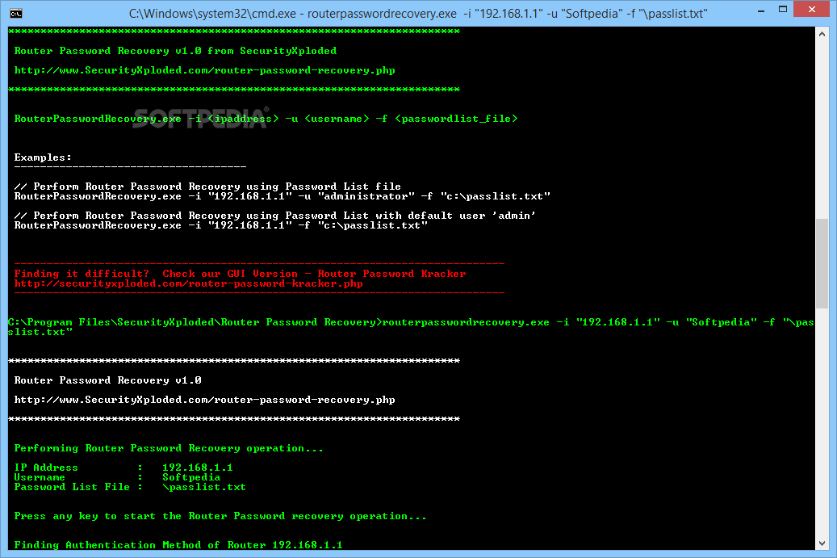Viewport: 837px width, 558px height.
Task: Click the typed routerpasswordrecovery.exe command line
Action: pyautogui.click(x=411, y=322)
